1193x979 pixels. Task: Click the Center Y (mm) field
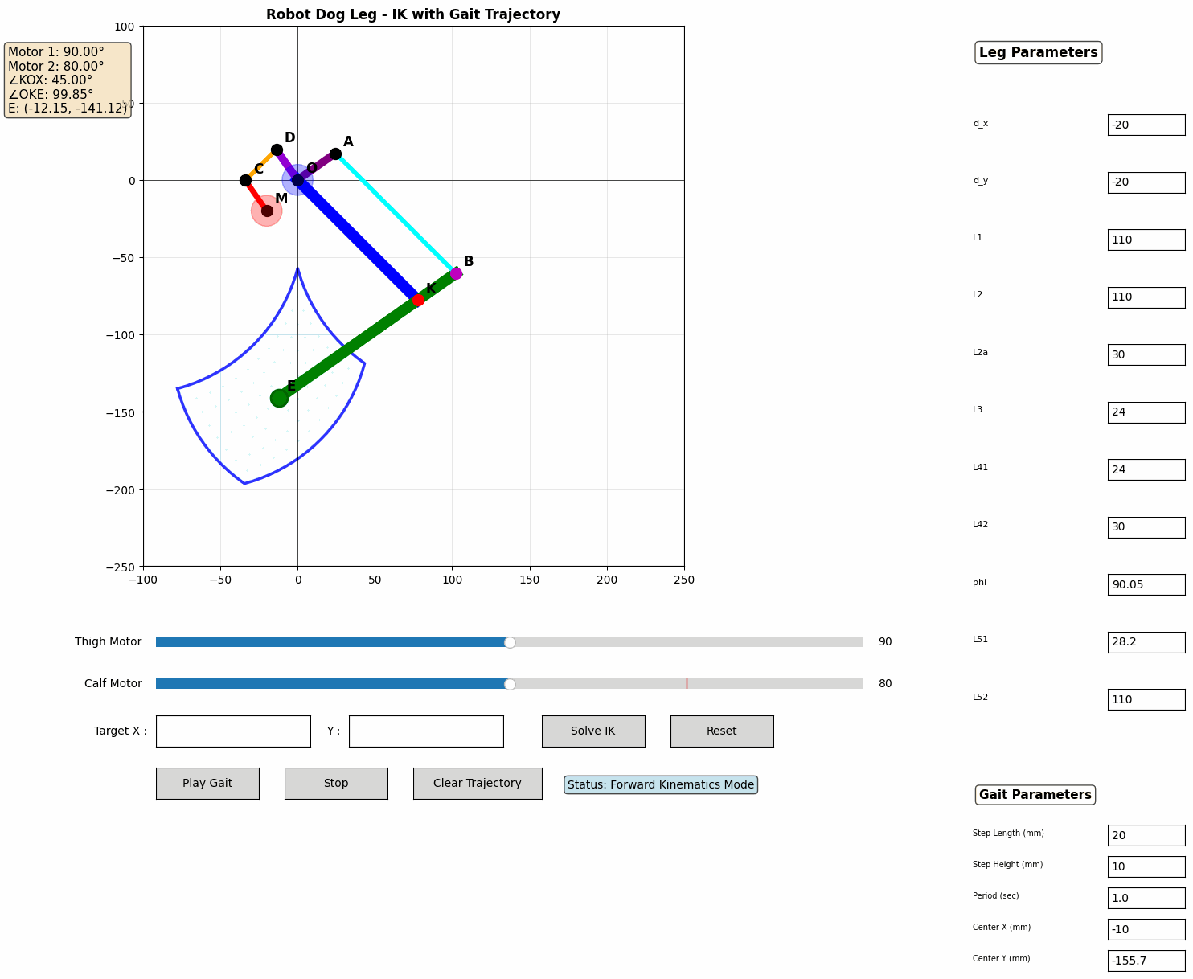point(1146,961)
